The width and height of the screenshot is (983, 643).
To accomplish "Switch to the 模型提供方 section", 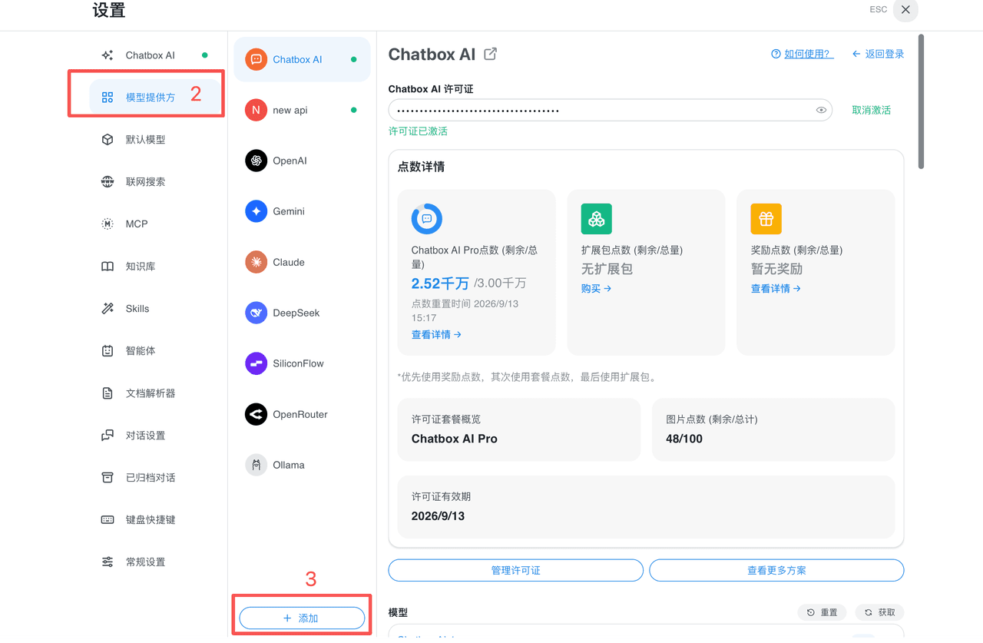I will coord(156,98).
